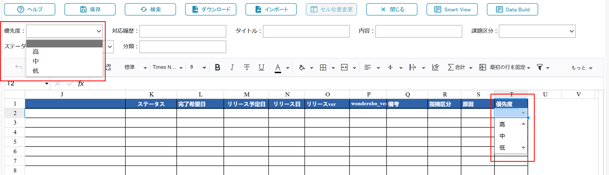
Task: Open the font color picker arrow
Action: coord(288,68)
